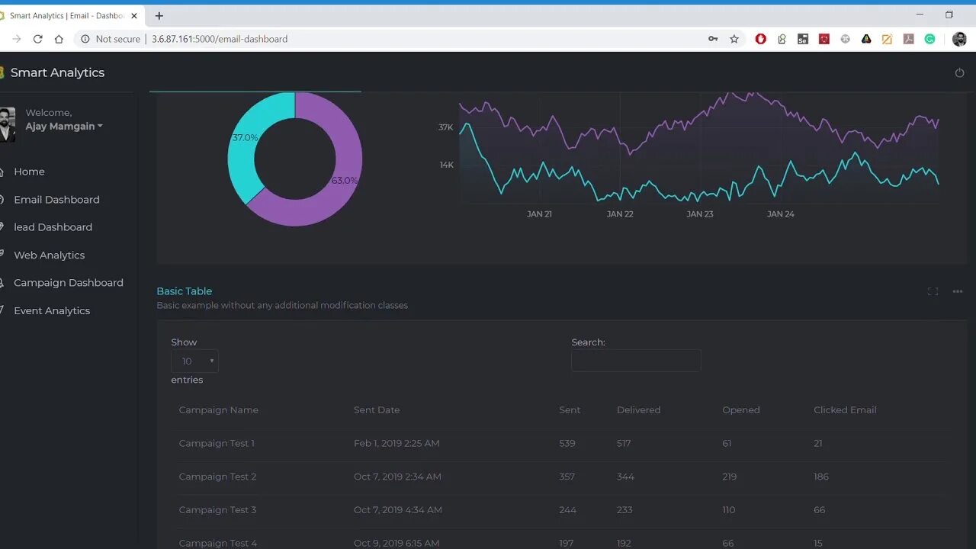Click the orange pencil-square extension icon
The image size is (976, 549).
click(x=887, y=39)
